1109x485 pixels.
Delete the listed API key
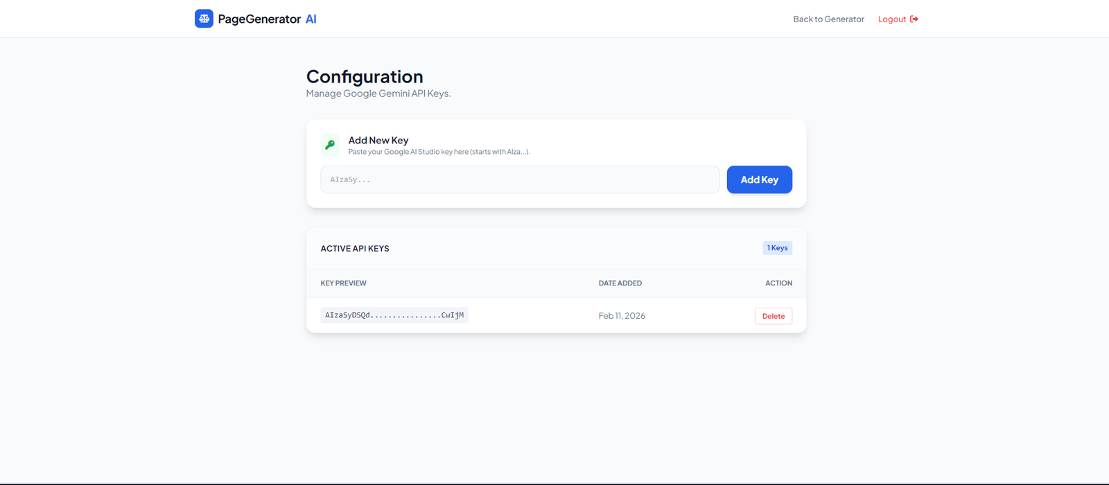(x=773, y=316)
